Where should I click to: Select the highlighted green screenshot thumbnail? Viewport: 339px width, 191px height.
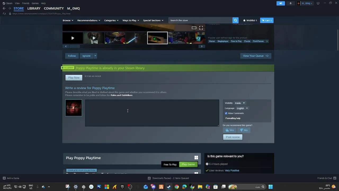[157, 38]
